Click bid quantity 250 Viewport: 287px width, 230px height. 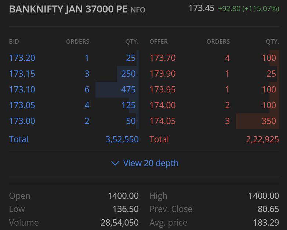[128, 74]
